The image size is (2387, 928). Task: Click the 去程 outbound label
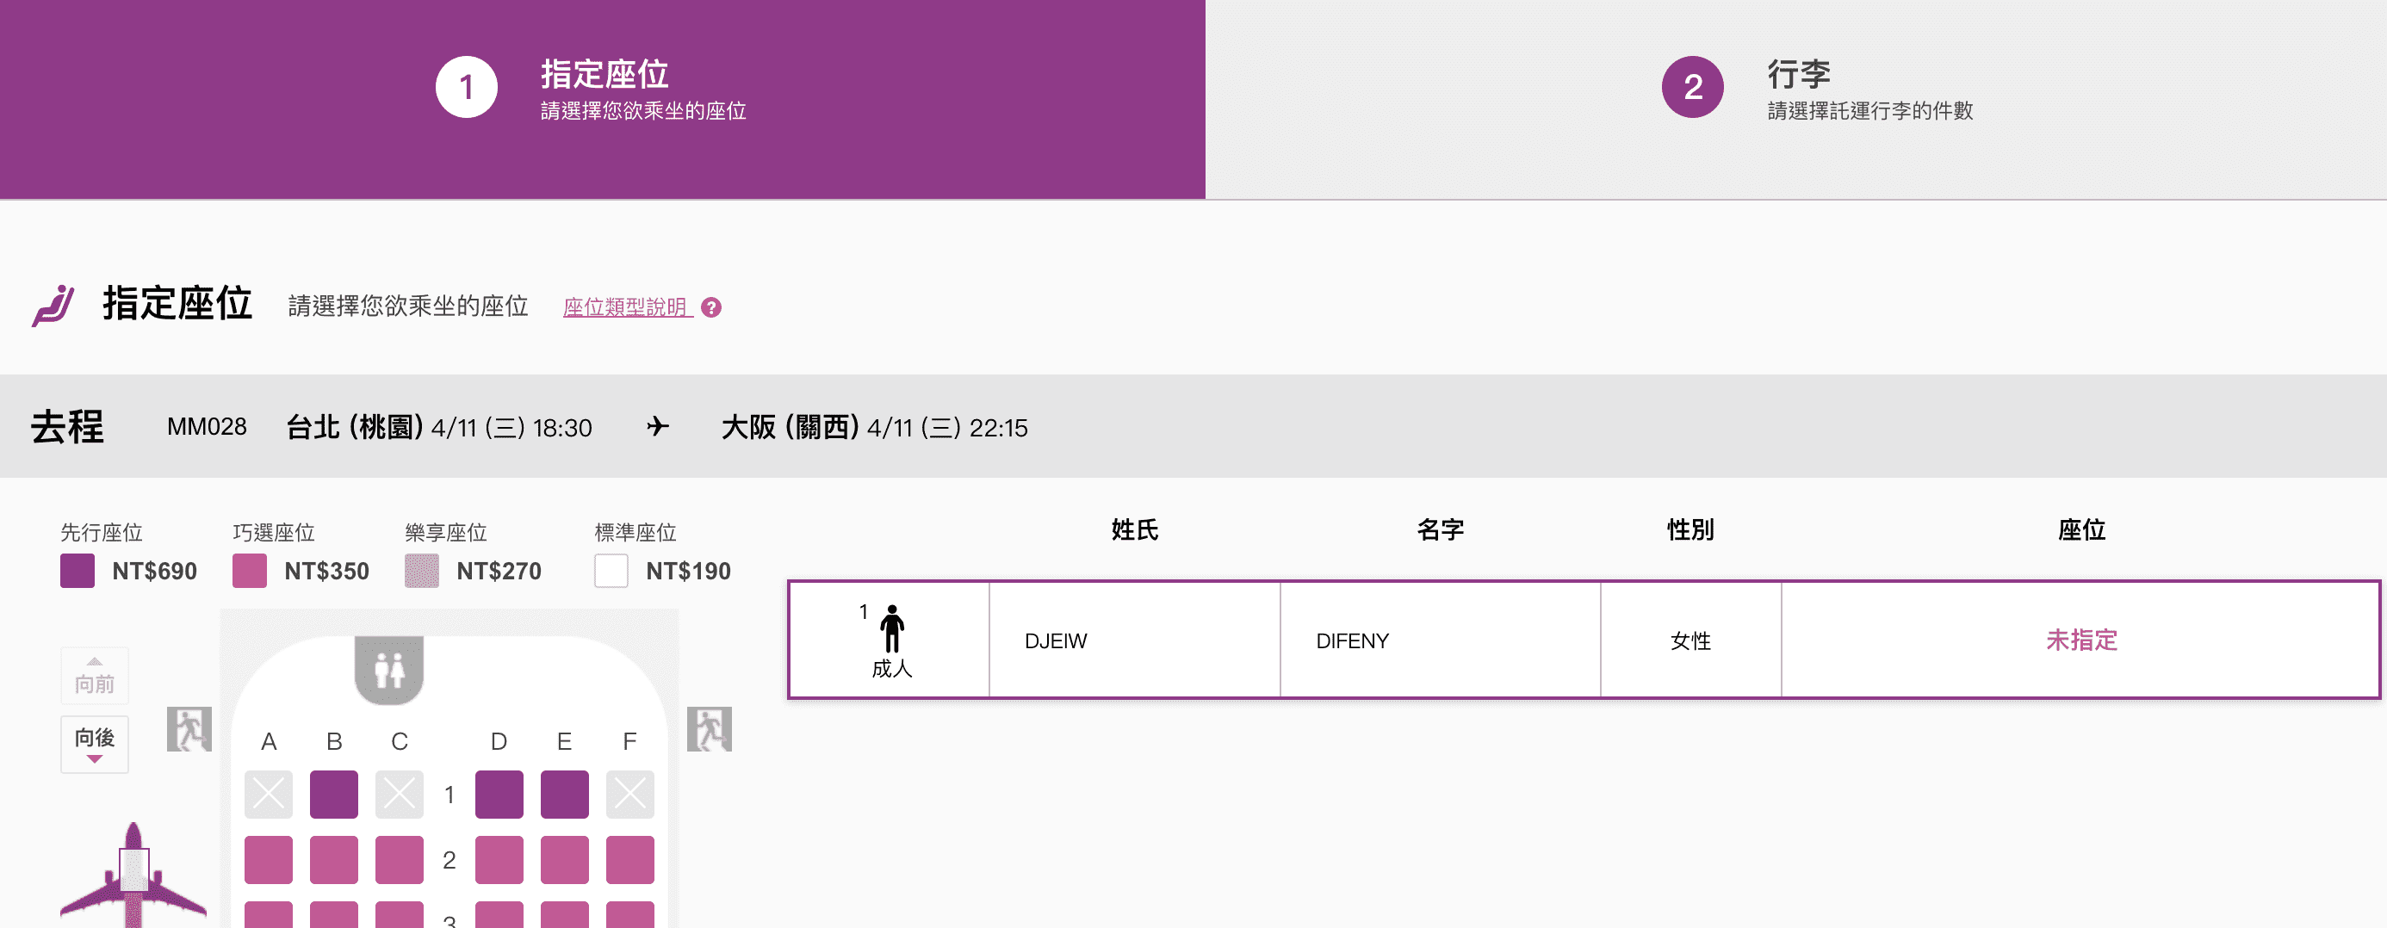pyautogui.click(x=68, y=426)
